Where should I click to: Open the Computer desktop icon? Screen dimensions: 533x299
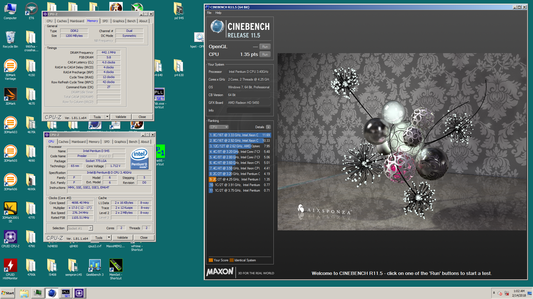(x=10, y=11)
